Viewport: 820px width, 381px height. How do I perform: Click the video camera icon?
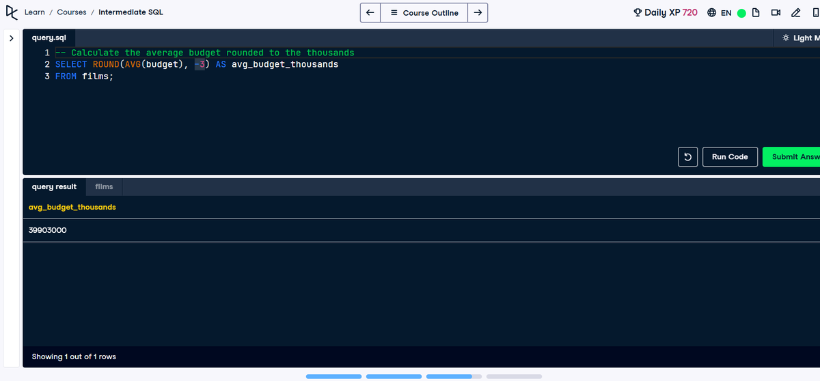tap(776, 12)
